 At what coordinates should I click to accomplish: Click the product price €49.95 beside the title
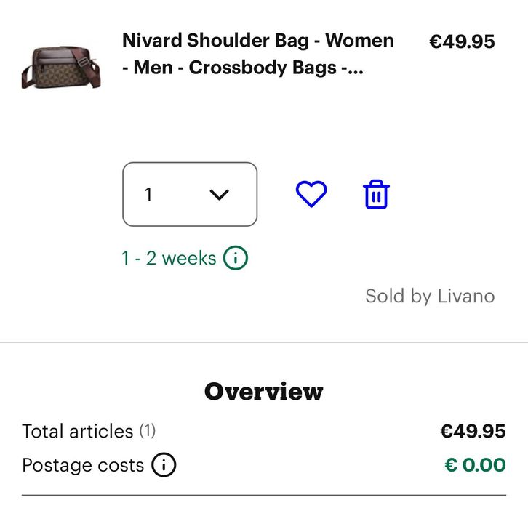pyautogui.click(x=462, y=41)
